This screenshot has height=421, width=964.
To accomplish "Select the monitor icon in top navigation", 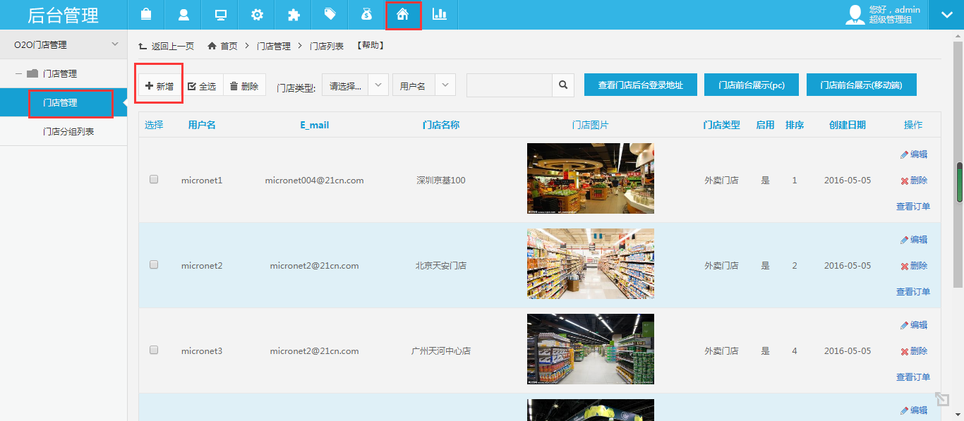I will pyautogui.click(x=220, y=15).
